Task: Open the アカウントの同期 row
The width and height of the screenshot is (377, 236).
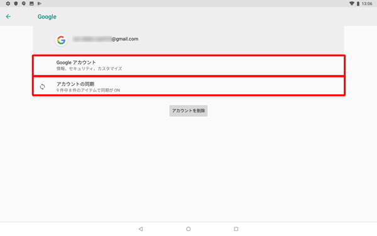Action: coord(188,86)
